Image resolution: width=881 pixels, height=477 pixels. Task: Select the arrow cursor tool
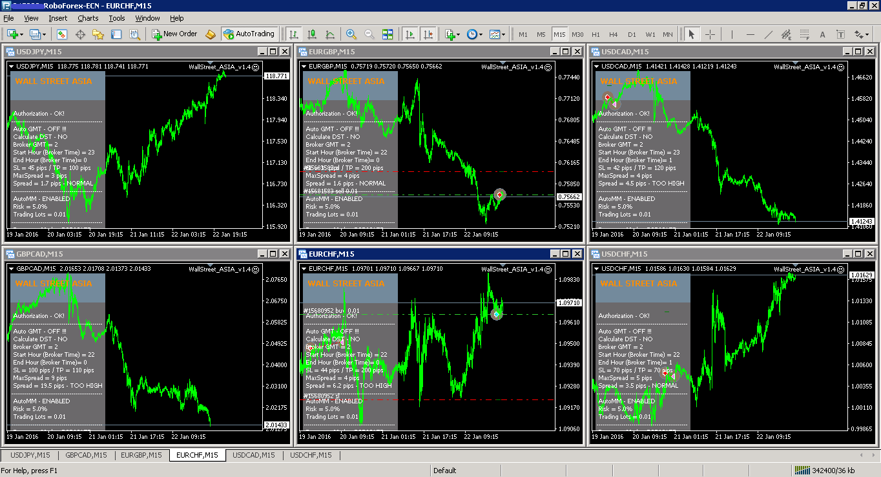click(x=691, y=34)
